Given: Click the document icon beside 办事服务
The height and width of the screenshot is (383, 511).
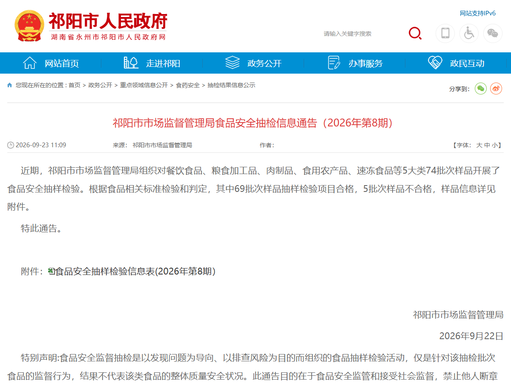Looking at the screenshot, I should [x=334, y=63].
